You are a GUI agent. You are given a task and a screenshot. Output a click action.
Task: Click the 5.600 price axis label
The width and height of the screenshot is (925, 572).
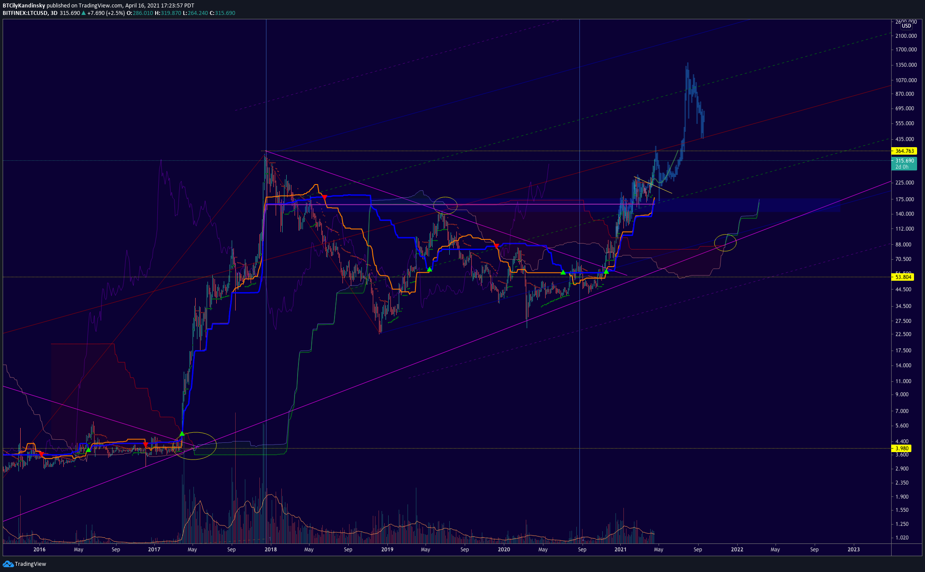902,426
